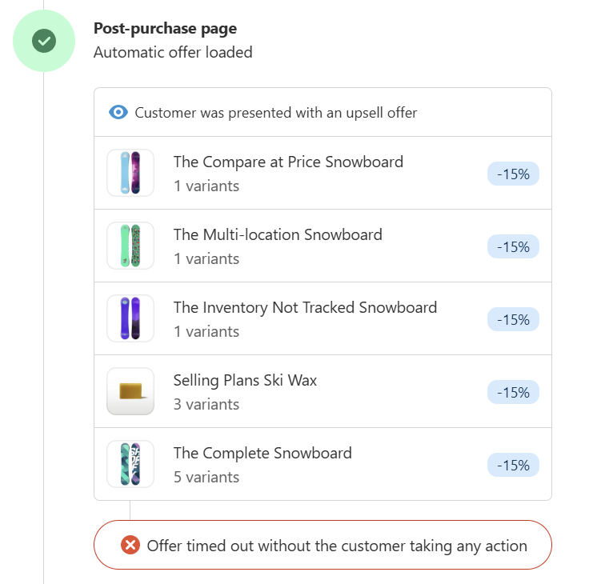
Task: Select Selling Plans Ski Wax title
Action: click(246, 381)
